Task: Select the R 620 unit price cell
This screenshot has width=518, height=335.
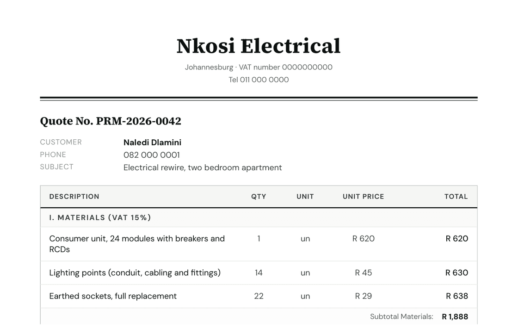Action: [364, 239]
